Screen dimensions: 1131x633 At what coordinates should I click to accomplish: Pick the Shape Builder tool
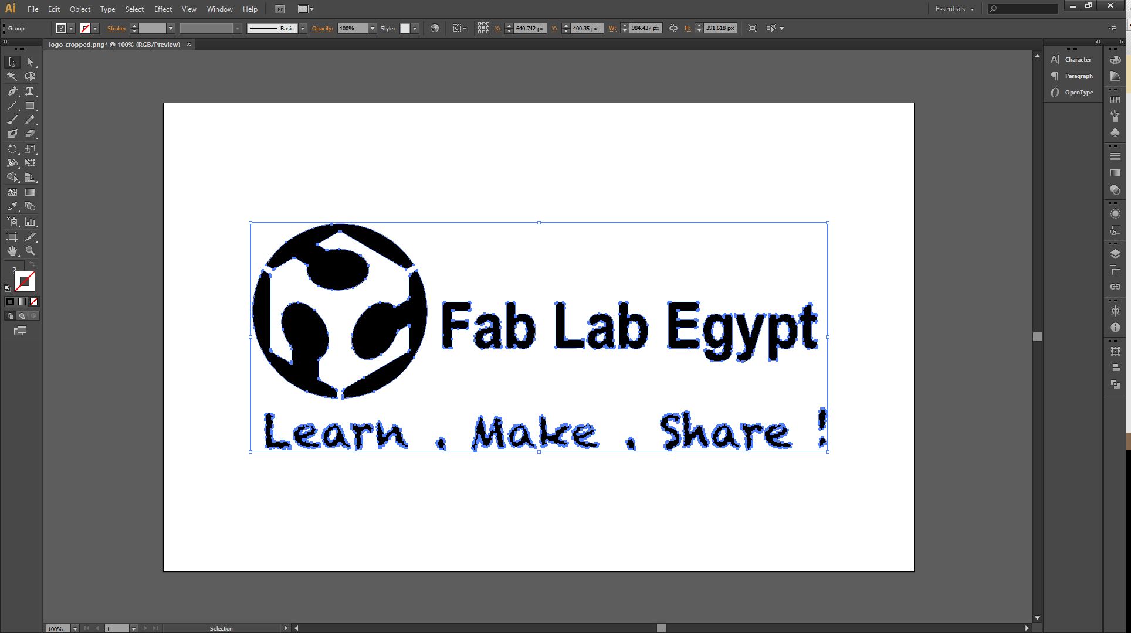coord(12,177)
